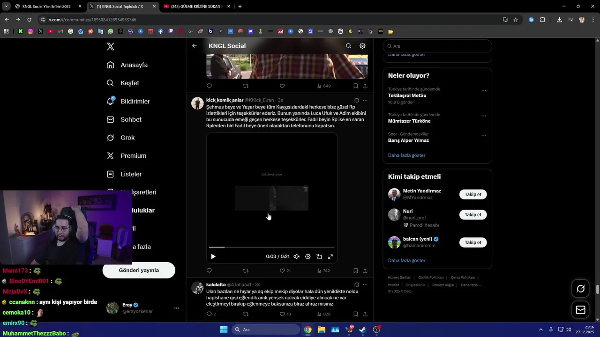Click the X logo in sidebar
This screenshot has height=337, width=600.
[111, 46]
